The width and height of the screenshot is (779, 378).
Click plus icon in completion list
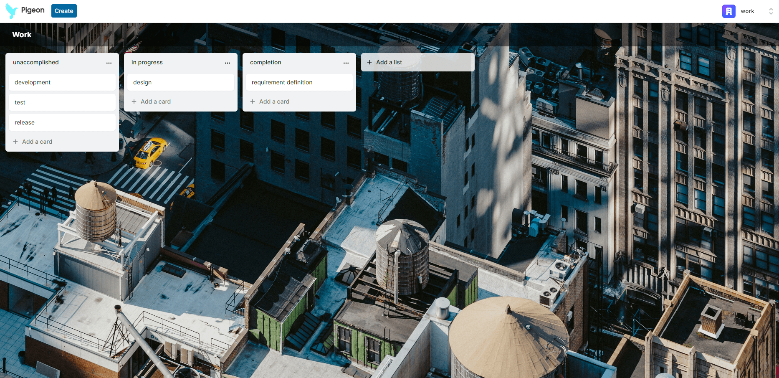coord(253,101)
